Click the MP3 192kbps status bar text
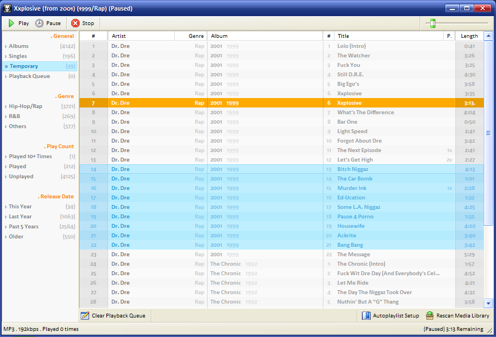Image resolution: width=496 pixels, height=337 pixels. coord(41,329)
